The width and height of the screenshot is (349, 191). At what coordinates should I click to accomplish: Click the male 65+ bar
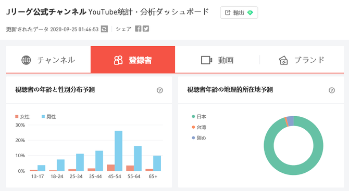157,163
